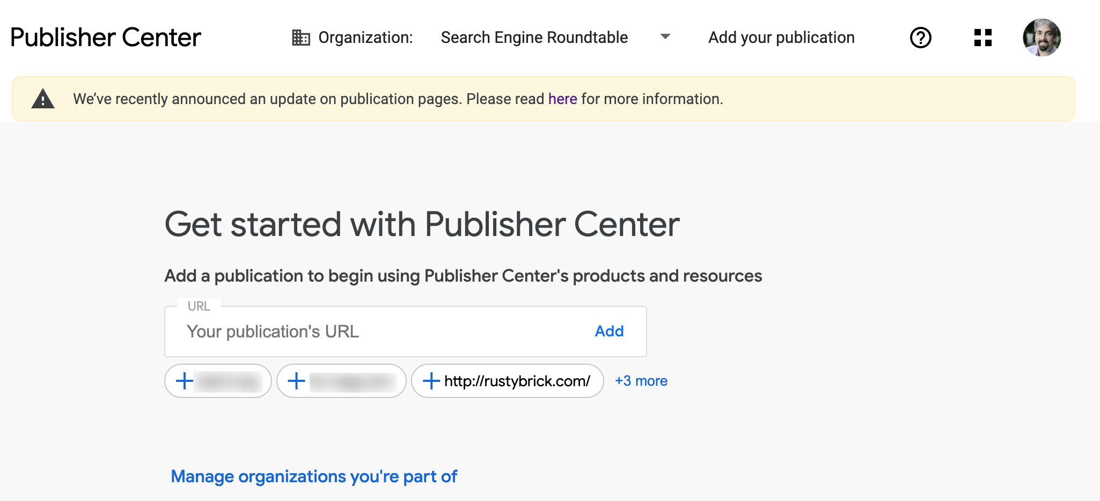Open the Google apps grid launcher

(x=984, y=37)
